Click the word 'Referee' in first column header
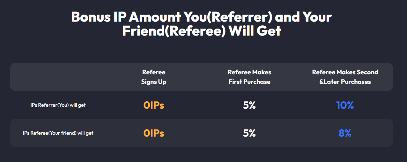Screen dimensions: 407x162 [x=154, y=72]
